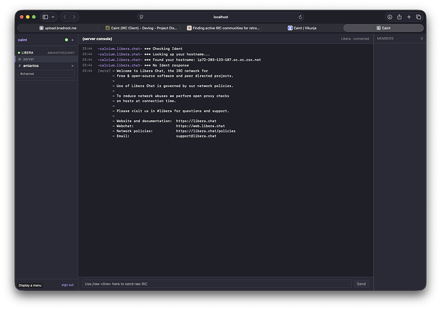Switch to the Caint (IRC Client) Devlog tab
This screenshot has width=441, height=310.
(141, 28)
